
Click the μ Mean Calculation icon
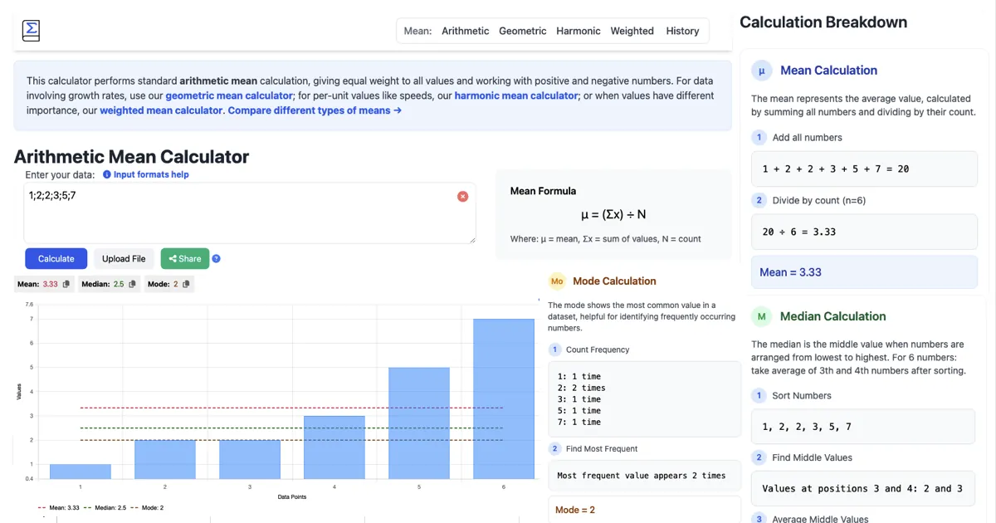point(762,71)
